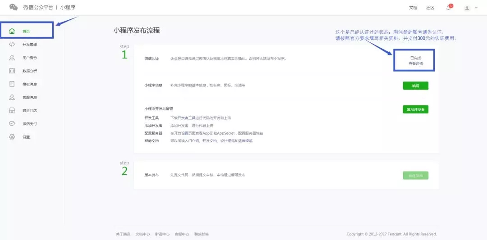The height and width of the screenshot is (240, 487).
Task: Open 客服中心 footer link
Action: pyautogui.click(x=182, y=234)
